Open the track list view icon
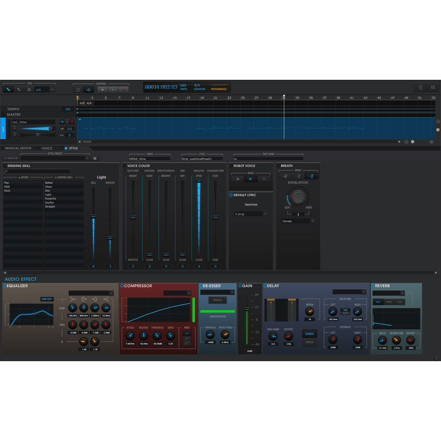The width and height of the screenshot is (441, 441). [x=420, y=87]
